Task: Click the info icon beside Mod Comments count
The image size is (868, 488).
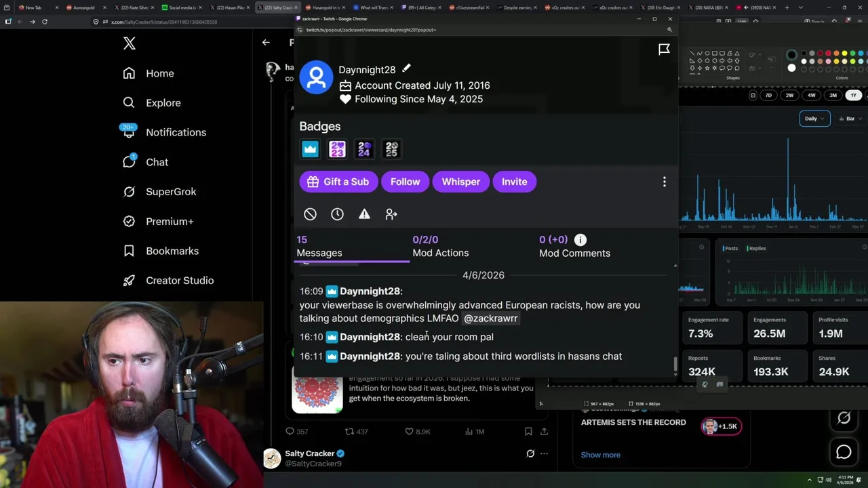Action: click(580, 240)
